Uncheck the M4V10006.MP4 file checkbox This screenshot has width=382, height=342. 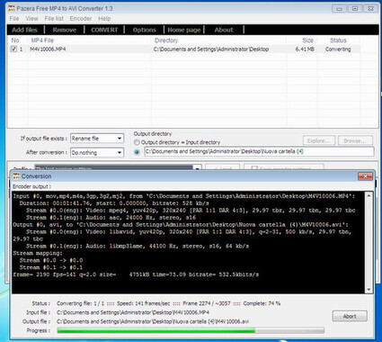pos(13,49)
